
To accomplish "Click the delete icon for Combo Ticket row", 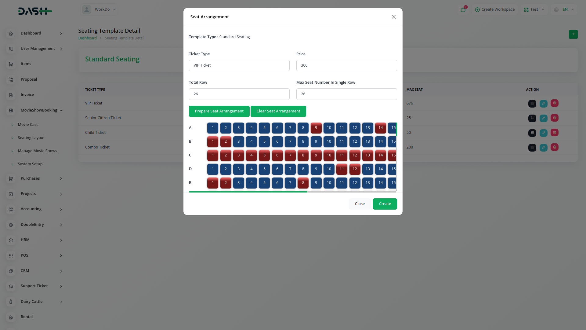I will [x=554, y=147].
